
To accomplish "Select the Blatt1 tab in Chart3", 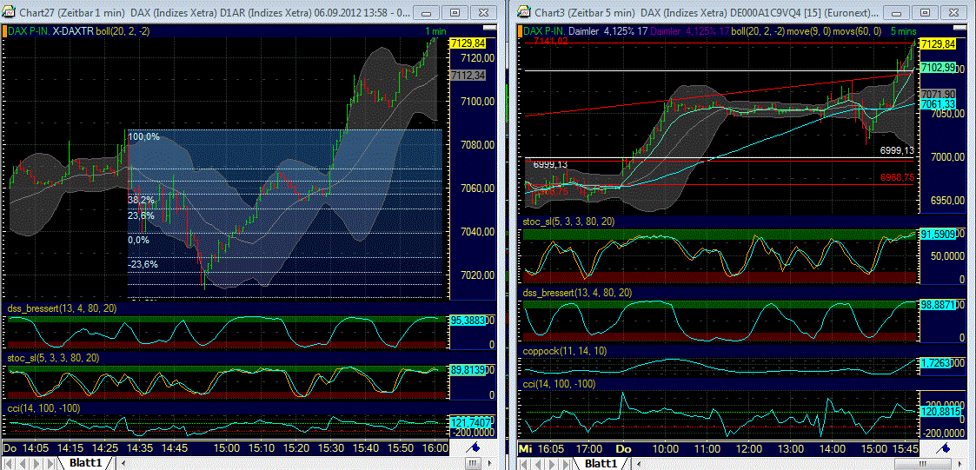I will (600, 463).
